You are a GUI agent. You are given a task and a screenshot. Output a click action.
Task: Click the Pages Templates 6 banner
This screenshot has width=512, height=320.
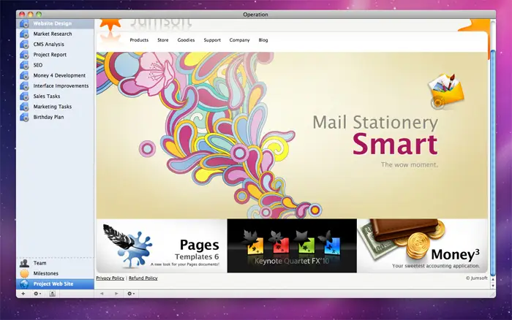coord(162,245)
